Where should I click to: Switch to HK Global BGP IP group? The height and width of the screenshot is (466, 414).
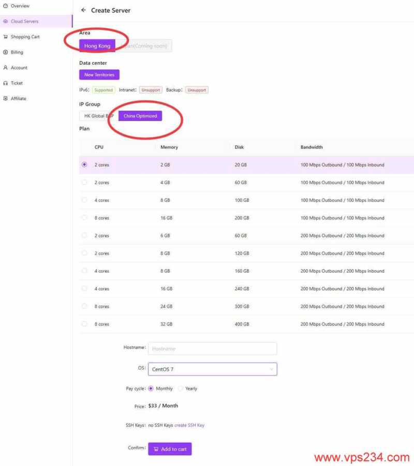point(98,116)
